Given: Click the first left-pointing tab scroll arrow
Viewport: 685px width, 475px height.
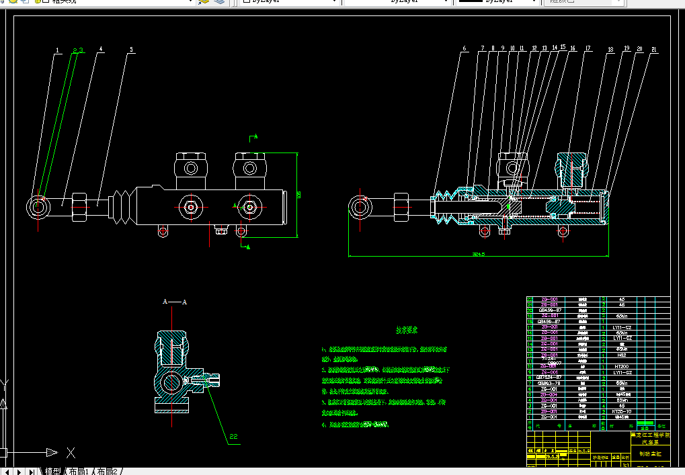Looking at the screenshot, I should [7, 472].
